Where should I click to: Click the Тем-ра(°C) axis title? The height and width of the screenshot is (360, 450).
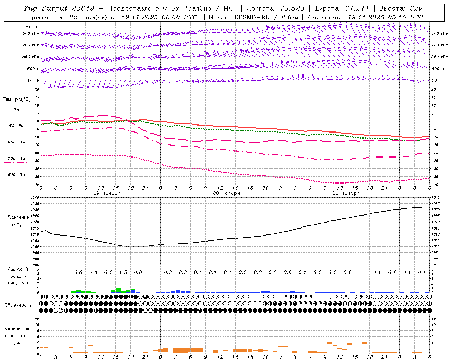click(17, 99)
